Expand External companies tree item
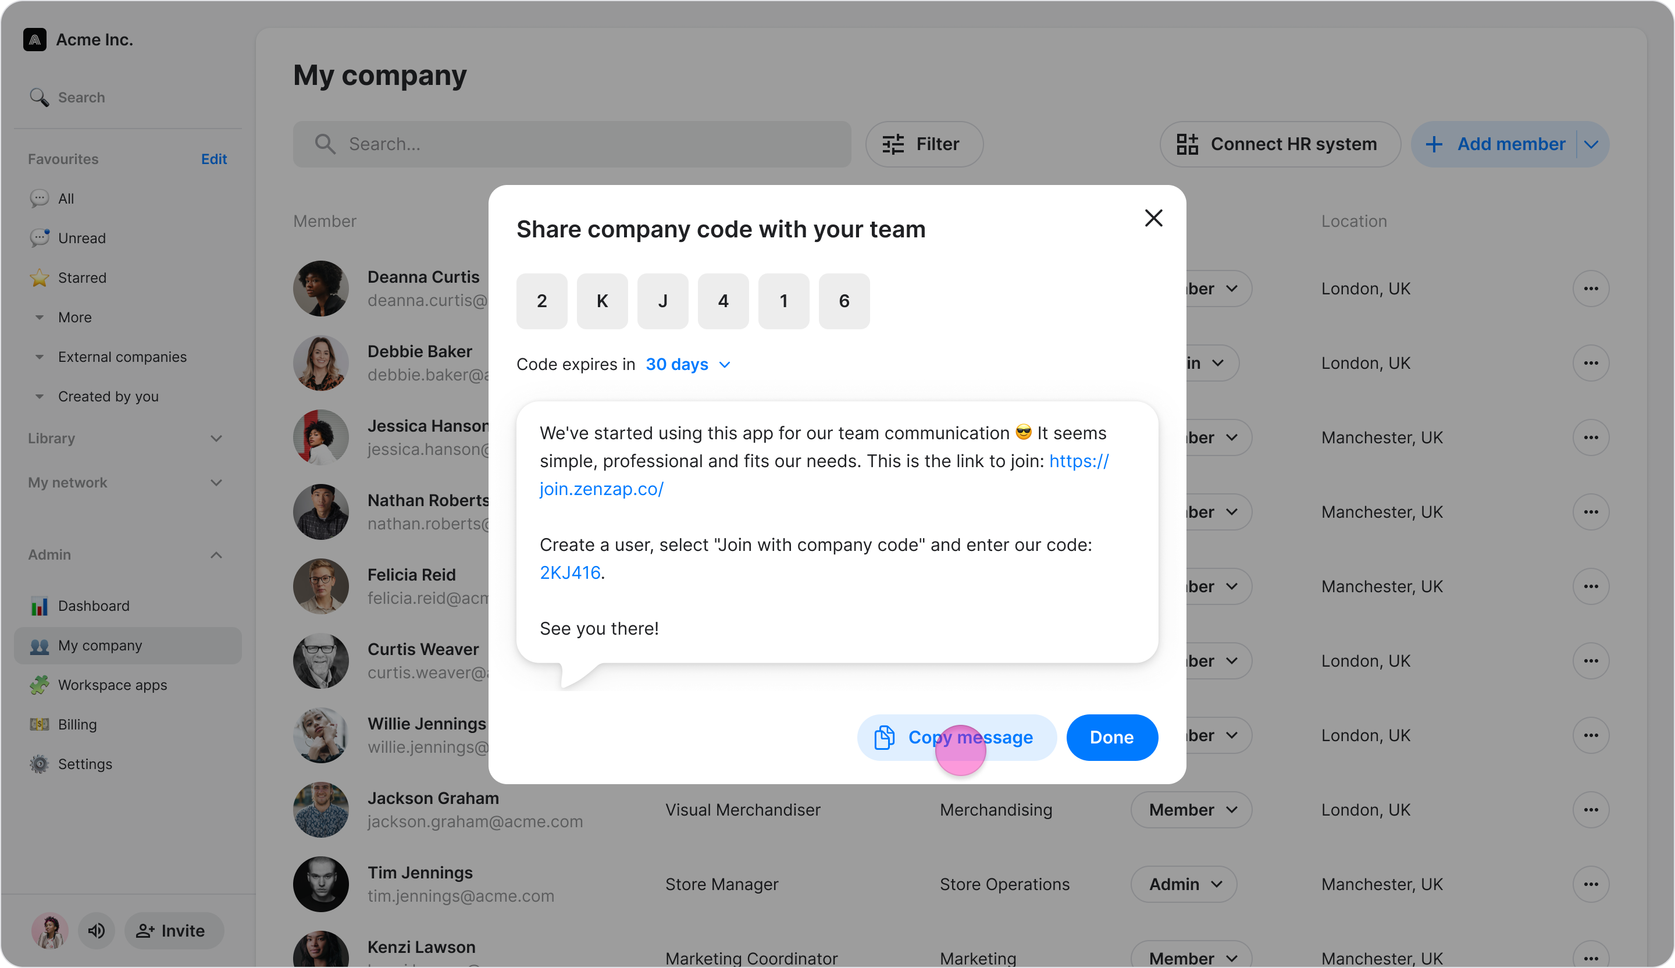Screen dimensions: 1675x968 39,357
